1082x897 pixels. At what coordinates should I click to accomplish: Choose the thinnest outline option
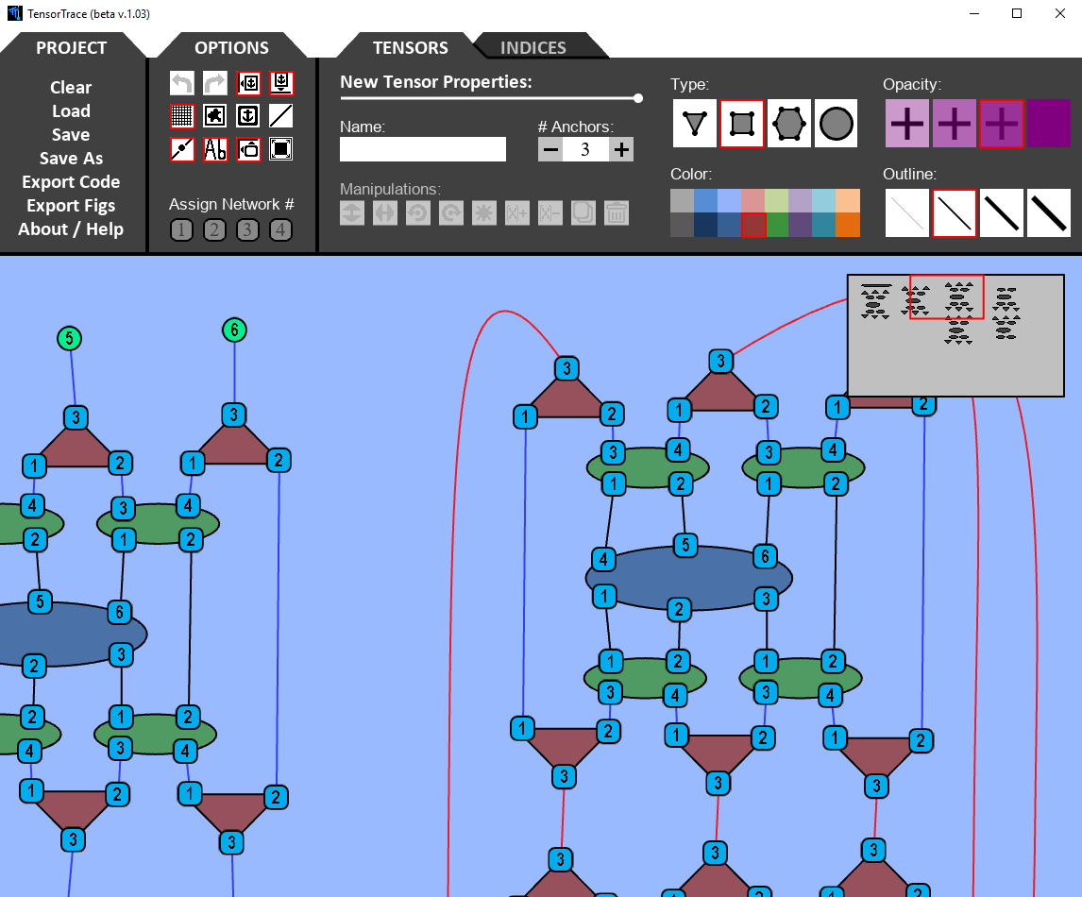(906, 213)
